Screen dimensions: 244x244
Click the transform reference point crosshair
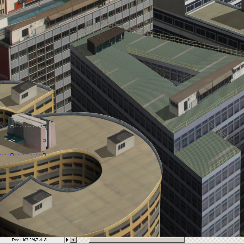pos(12,141)
